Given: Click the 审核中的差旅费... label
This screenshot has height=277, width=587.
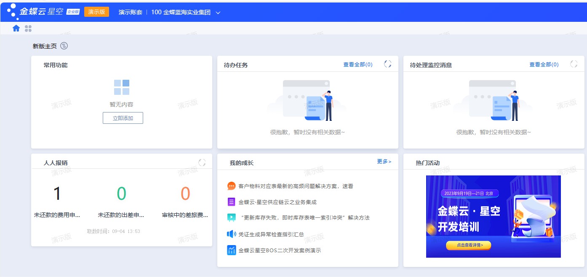Looking at the screenshot, I should pyautogui.click(x=185, y=215).
